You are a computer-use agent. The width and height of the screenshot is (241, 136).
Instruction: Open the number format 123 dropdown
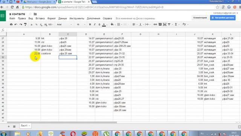coord(51,25)
